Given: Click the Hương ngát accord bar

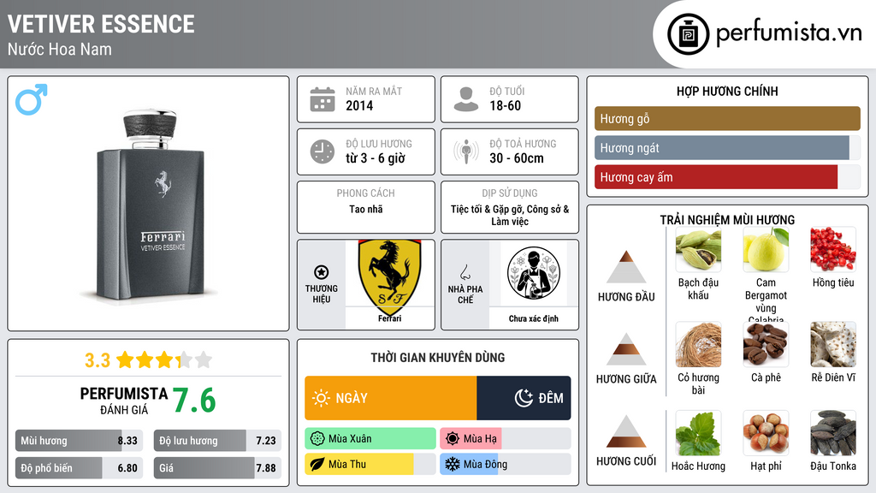Looking at the screenshot, I should (x=727, y=148).
